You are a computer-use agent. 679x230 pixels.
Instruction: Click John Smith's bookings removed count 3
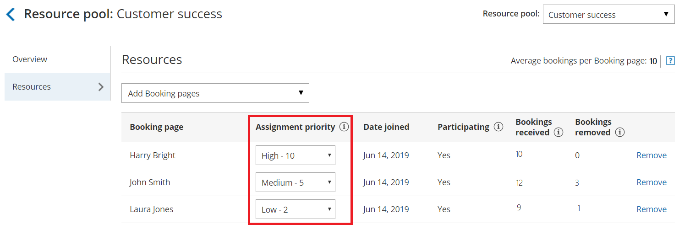pos(577,183)
